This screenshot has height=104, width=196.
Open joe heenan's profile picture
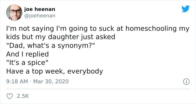coord(14,13)
